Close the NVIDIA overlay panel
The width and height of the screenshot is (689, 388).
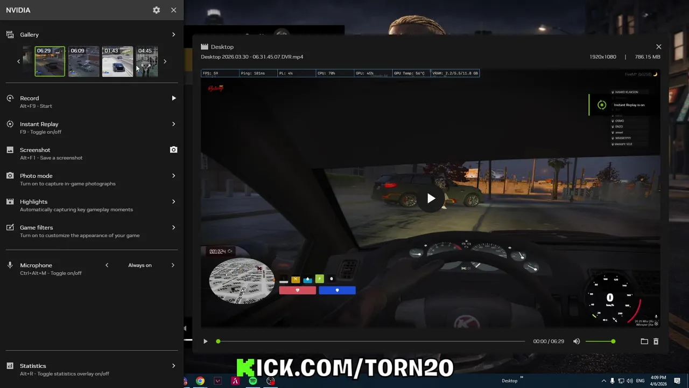[173, 10]
